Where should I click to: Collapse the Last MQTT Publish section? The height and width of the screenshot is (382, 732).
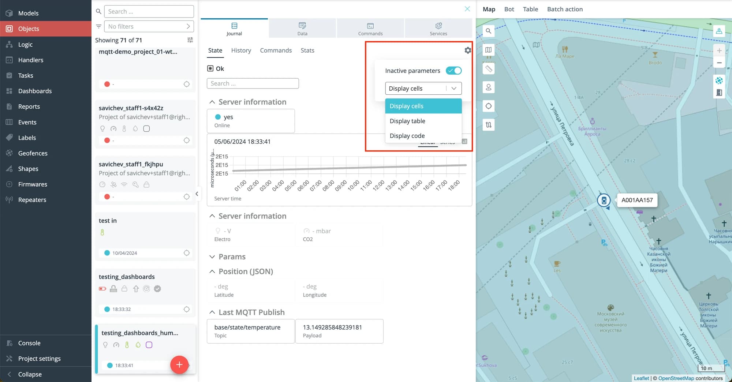tap(212, 312)
